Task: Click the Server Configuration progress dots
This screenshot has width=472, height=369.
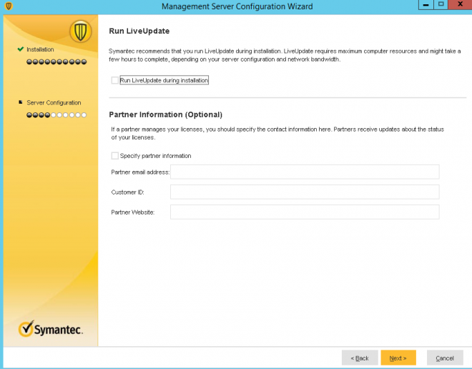Action: click(56, 115)
